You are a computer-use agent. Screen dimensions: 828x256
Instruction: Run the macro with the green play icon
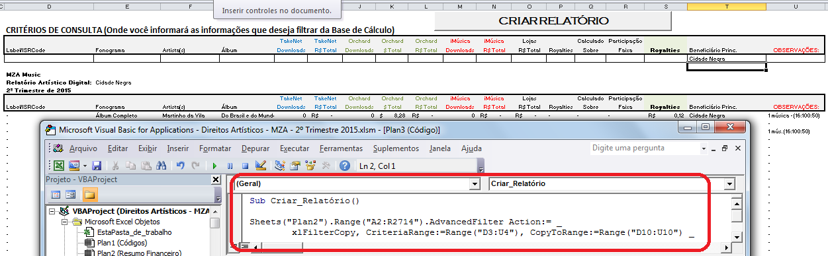tap(214, 166)
